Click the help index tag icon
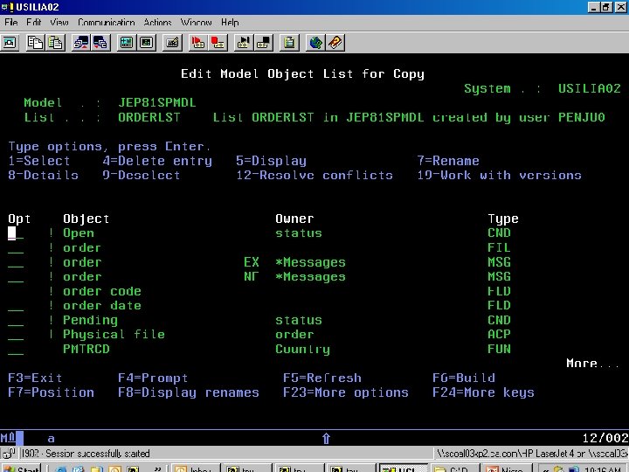This screenshot has height=472, width=629. (x=335, y=43)
